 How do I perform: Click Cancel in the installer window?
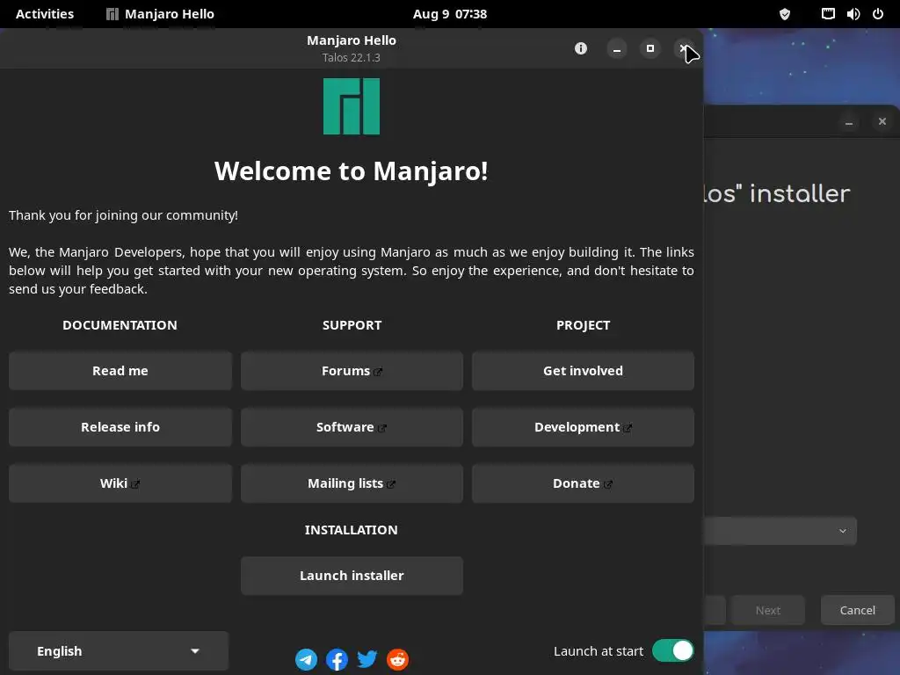point(858,610)
